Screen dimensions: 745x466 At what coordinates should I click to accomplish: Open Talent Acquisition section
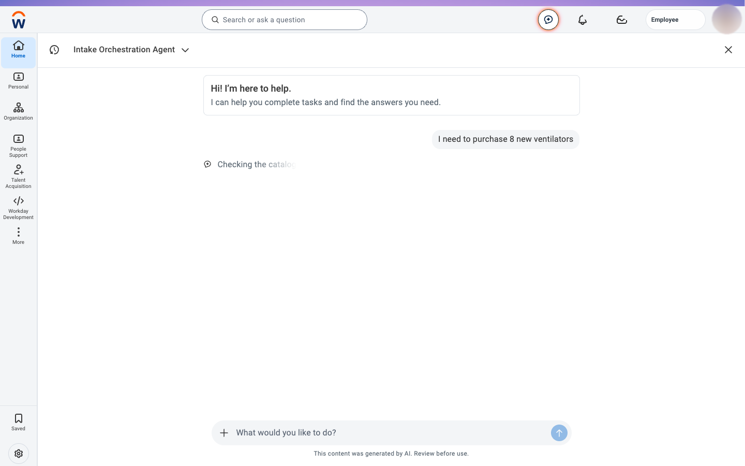[19, 177]
